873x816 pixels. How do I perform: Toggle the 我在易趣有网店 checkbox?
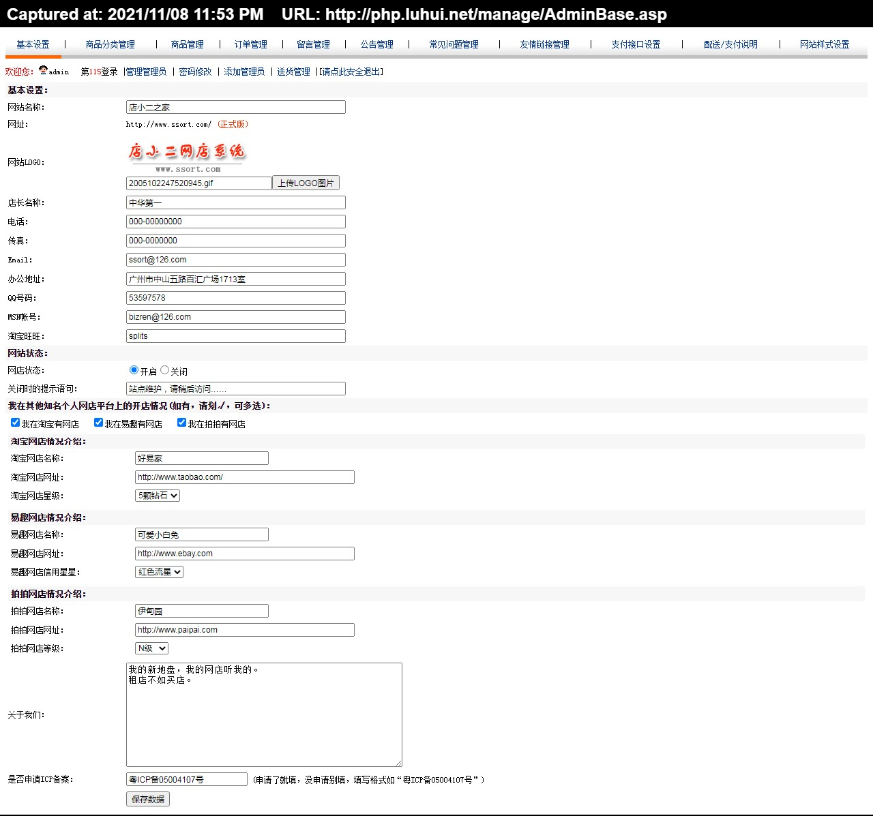click(98, 423)
